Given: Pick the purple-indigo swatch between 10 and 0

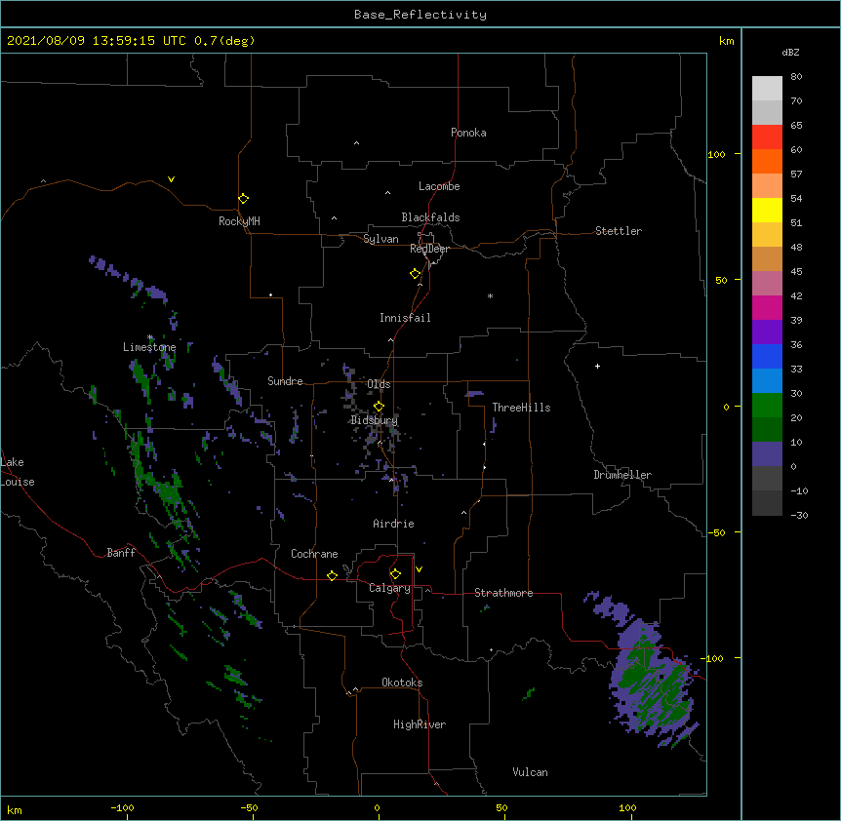Looking at the screenshot, I should 767,454.
